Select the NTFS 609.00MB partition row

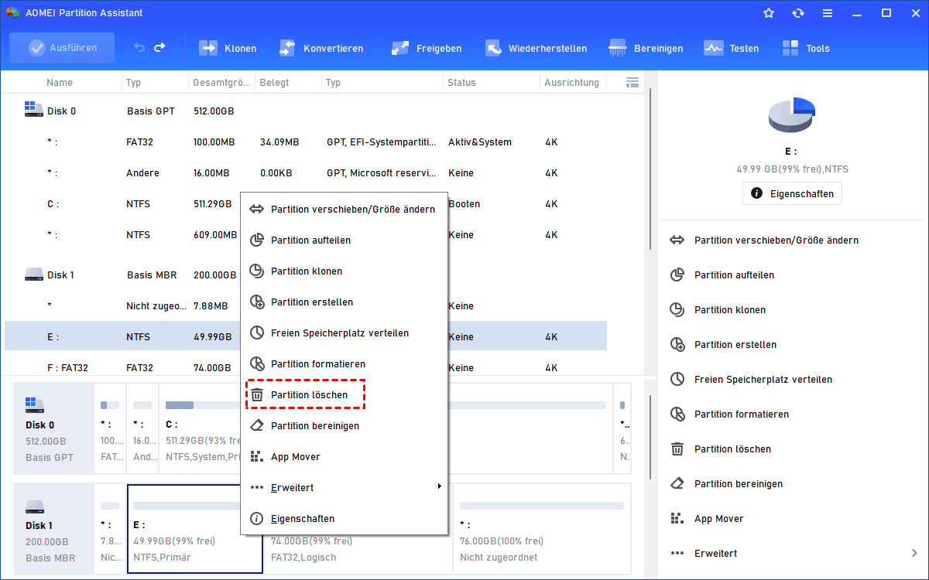coord(306,235)
